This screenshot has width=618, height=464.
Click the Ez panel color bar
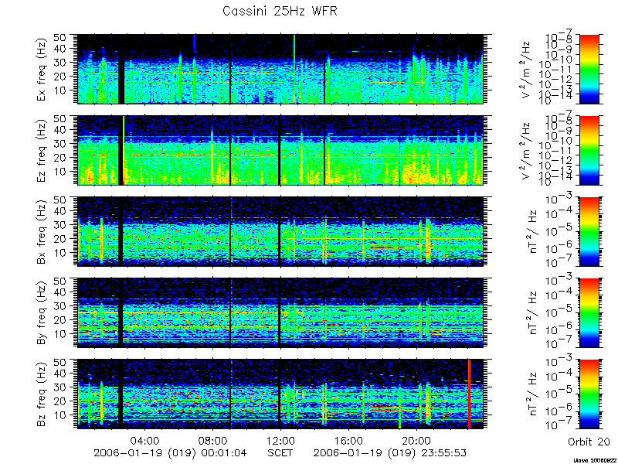[589, 150]
